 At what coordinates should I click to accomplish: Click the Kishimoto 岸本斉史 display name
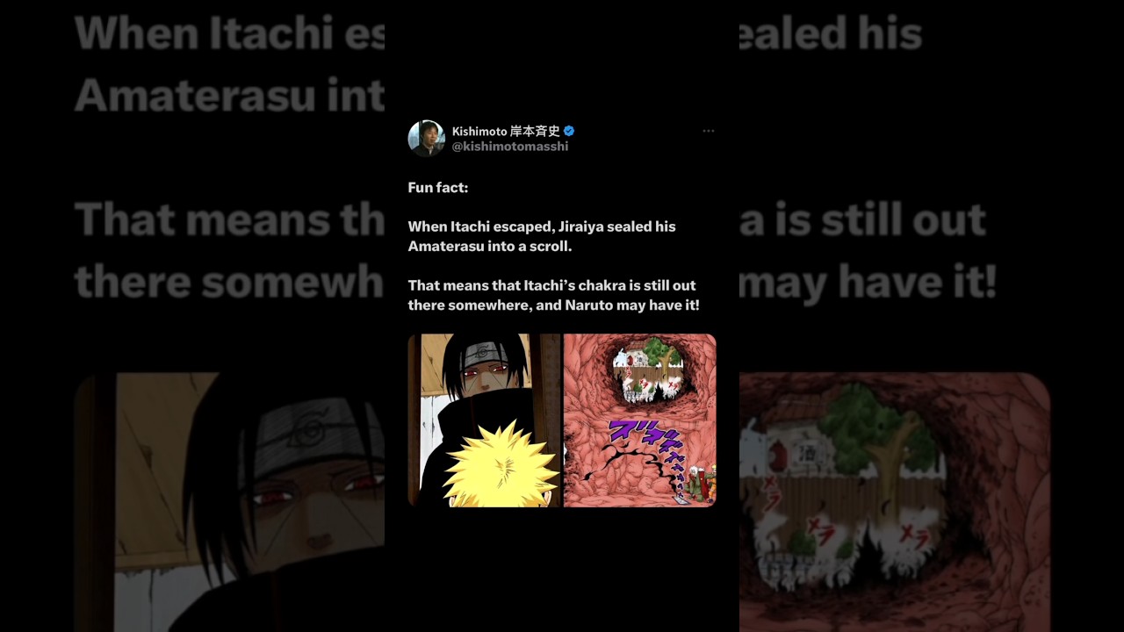tap(506, 131)
